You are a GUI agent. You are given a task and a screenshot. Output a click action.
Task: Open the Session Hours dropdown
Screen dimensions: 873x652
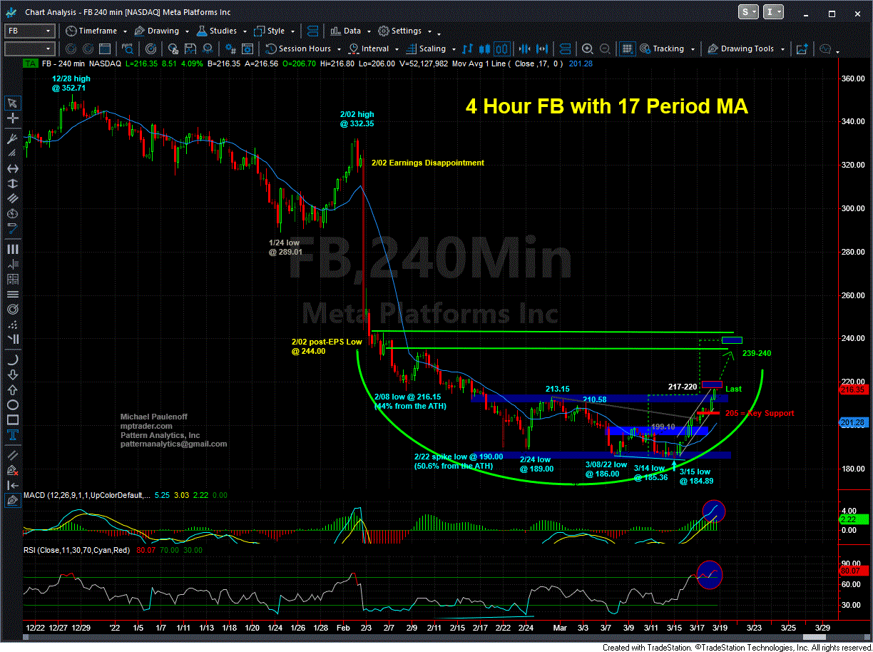(303, 49)
